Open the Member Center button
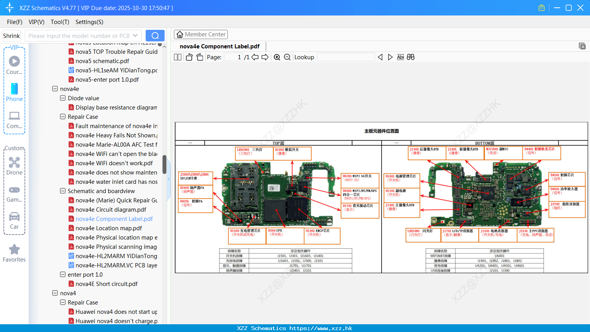The width and height of the screenshot is (590, 332). [201, 34]
